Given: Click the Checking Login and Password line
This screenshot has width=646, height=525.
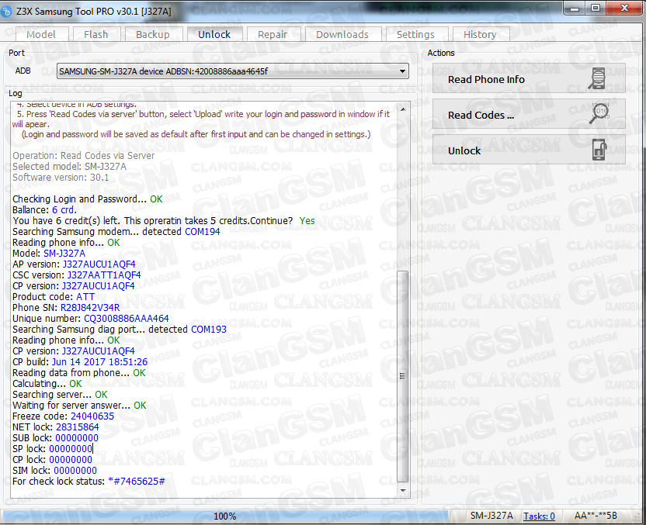Looking at the screenshot, I should click(x=87, y=199).
